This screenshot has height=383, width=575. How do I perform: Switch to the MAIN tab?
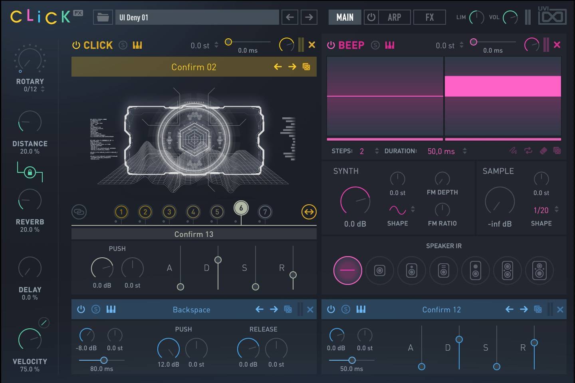pos(345,18)
